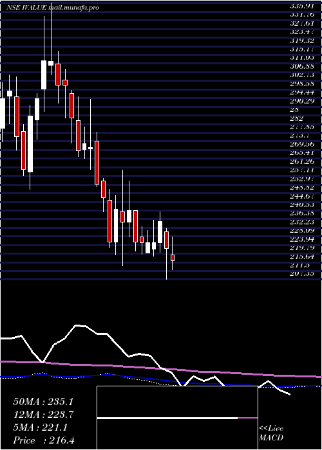
Task: Click the 265.41 axis label
Action: click(x=301, y=152)
